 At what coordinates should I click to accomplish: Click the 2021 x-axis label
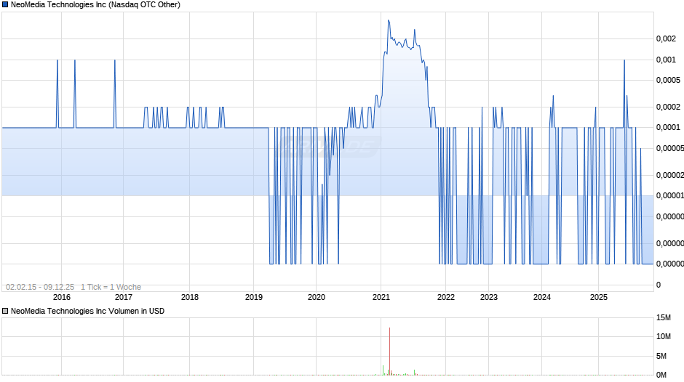381,297
